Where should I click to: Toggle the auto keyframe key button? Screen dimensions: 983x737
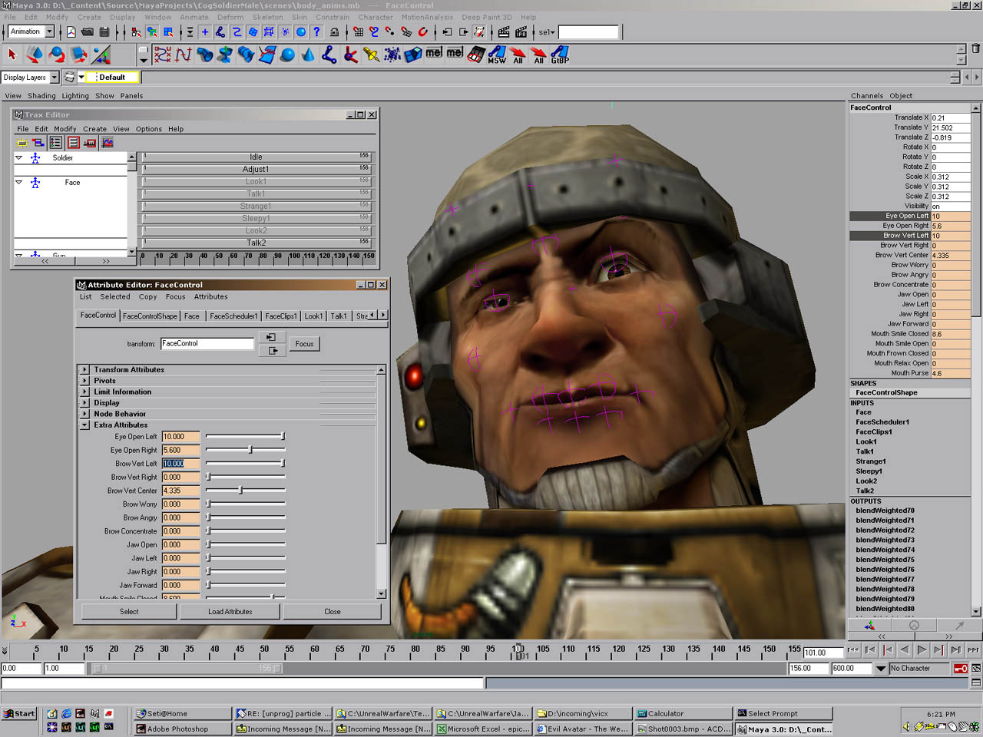[x=960, y=669]
